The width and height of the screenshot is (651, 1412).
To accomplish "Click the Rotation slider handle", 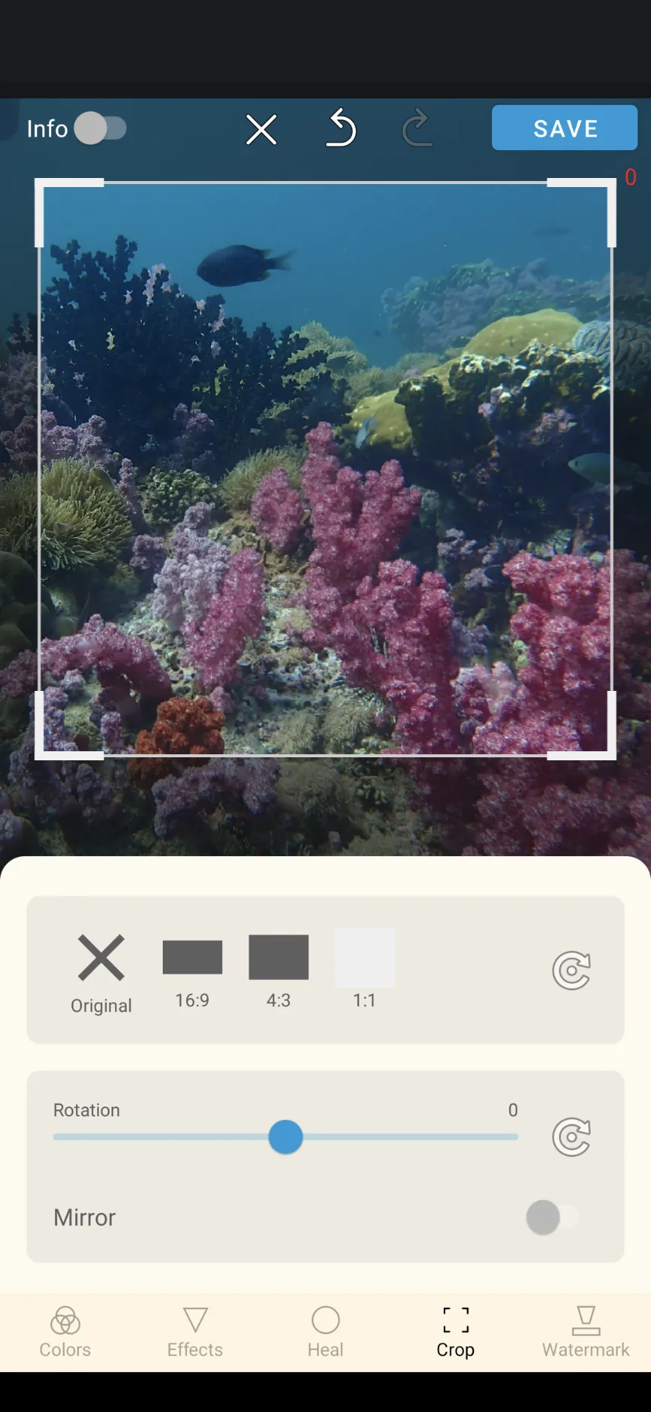I will (286, 1137).
